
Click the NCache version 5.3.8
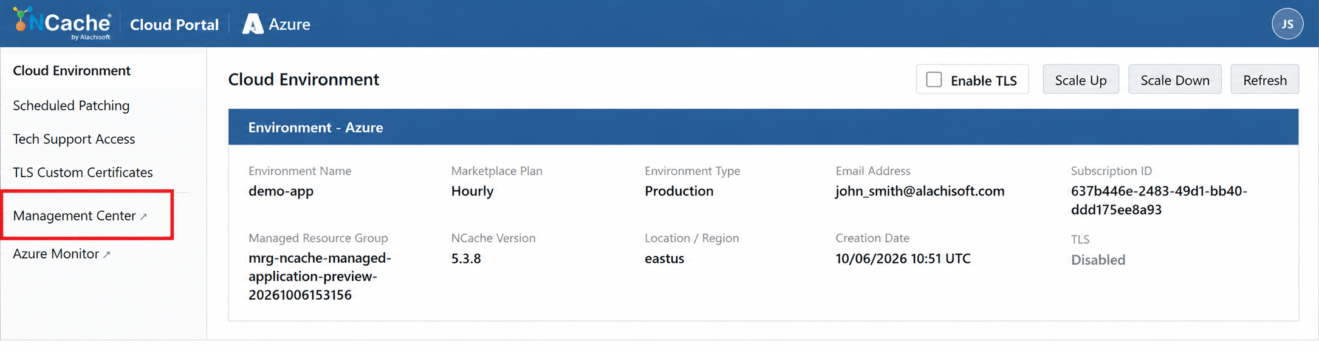click(x=466, y=259)
